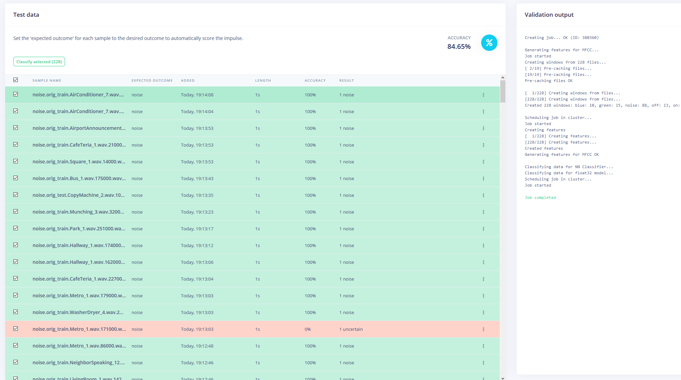Click the Expected Outcome column header
Viewport: 681px width, 380px height.
(x=152, y=81)
